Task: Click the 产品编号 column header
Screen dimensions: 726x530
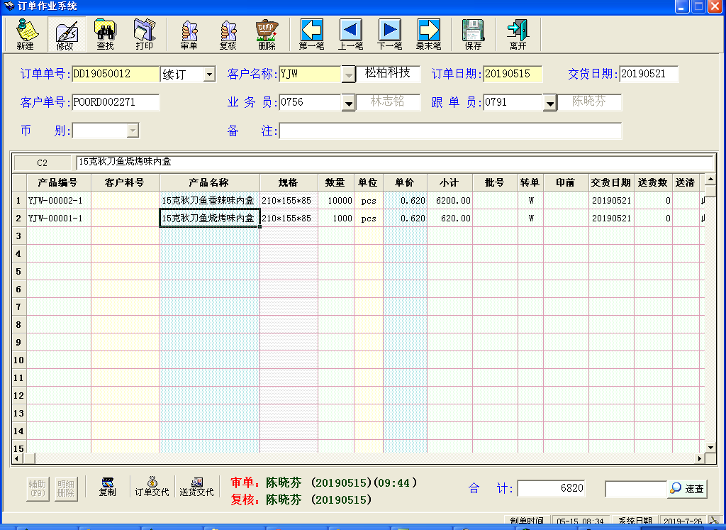Action: tap(59, 182)
